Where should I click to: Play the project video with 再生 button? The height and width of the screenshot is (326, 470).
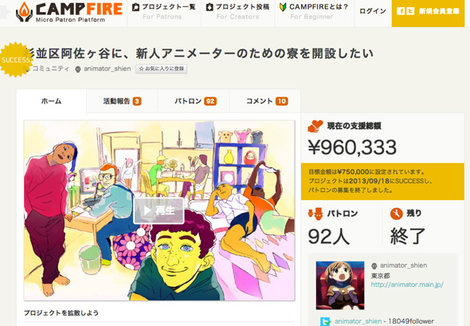pyautogui.click(x=159, y=210)
